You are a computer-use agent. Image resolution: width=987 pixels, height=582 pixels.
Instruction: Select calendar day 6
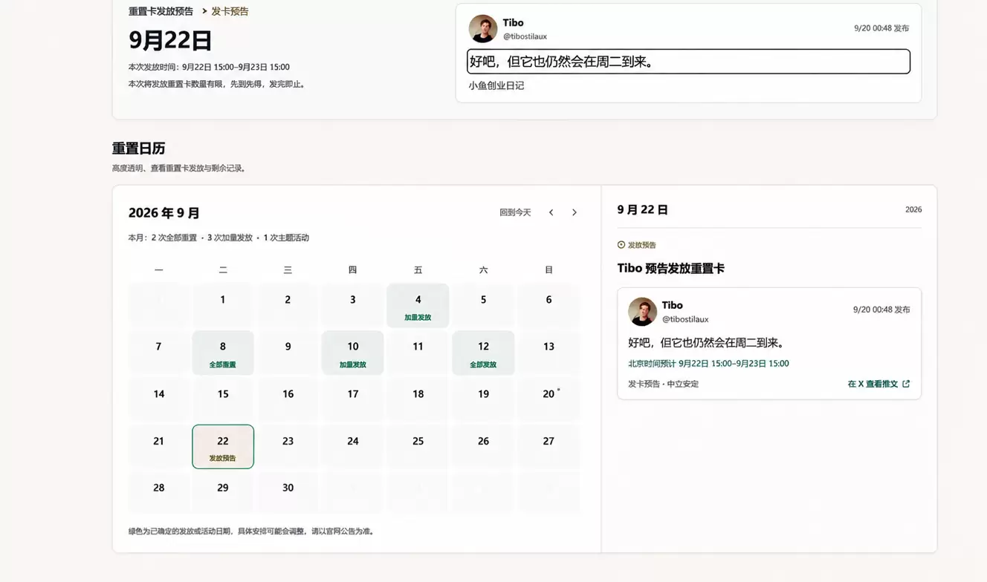click(548, 305)
